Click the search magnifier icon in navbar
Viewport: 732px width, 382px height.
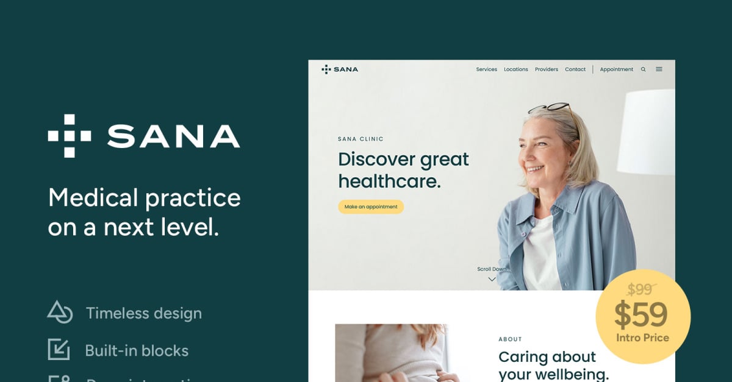tap(643, 69)
